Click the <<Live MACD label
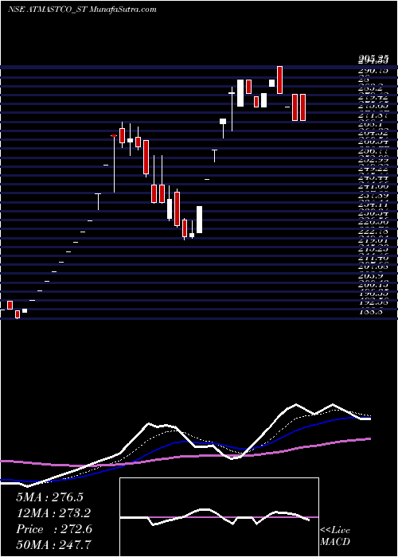The height and width of the screenshot is (557, 398). 335,536
